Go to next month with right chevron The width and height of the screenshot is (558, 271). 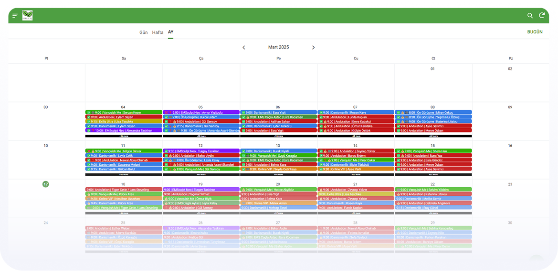(313, 48)
